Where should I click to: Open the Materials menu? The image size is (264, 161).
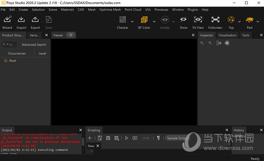[68, 10]
